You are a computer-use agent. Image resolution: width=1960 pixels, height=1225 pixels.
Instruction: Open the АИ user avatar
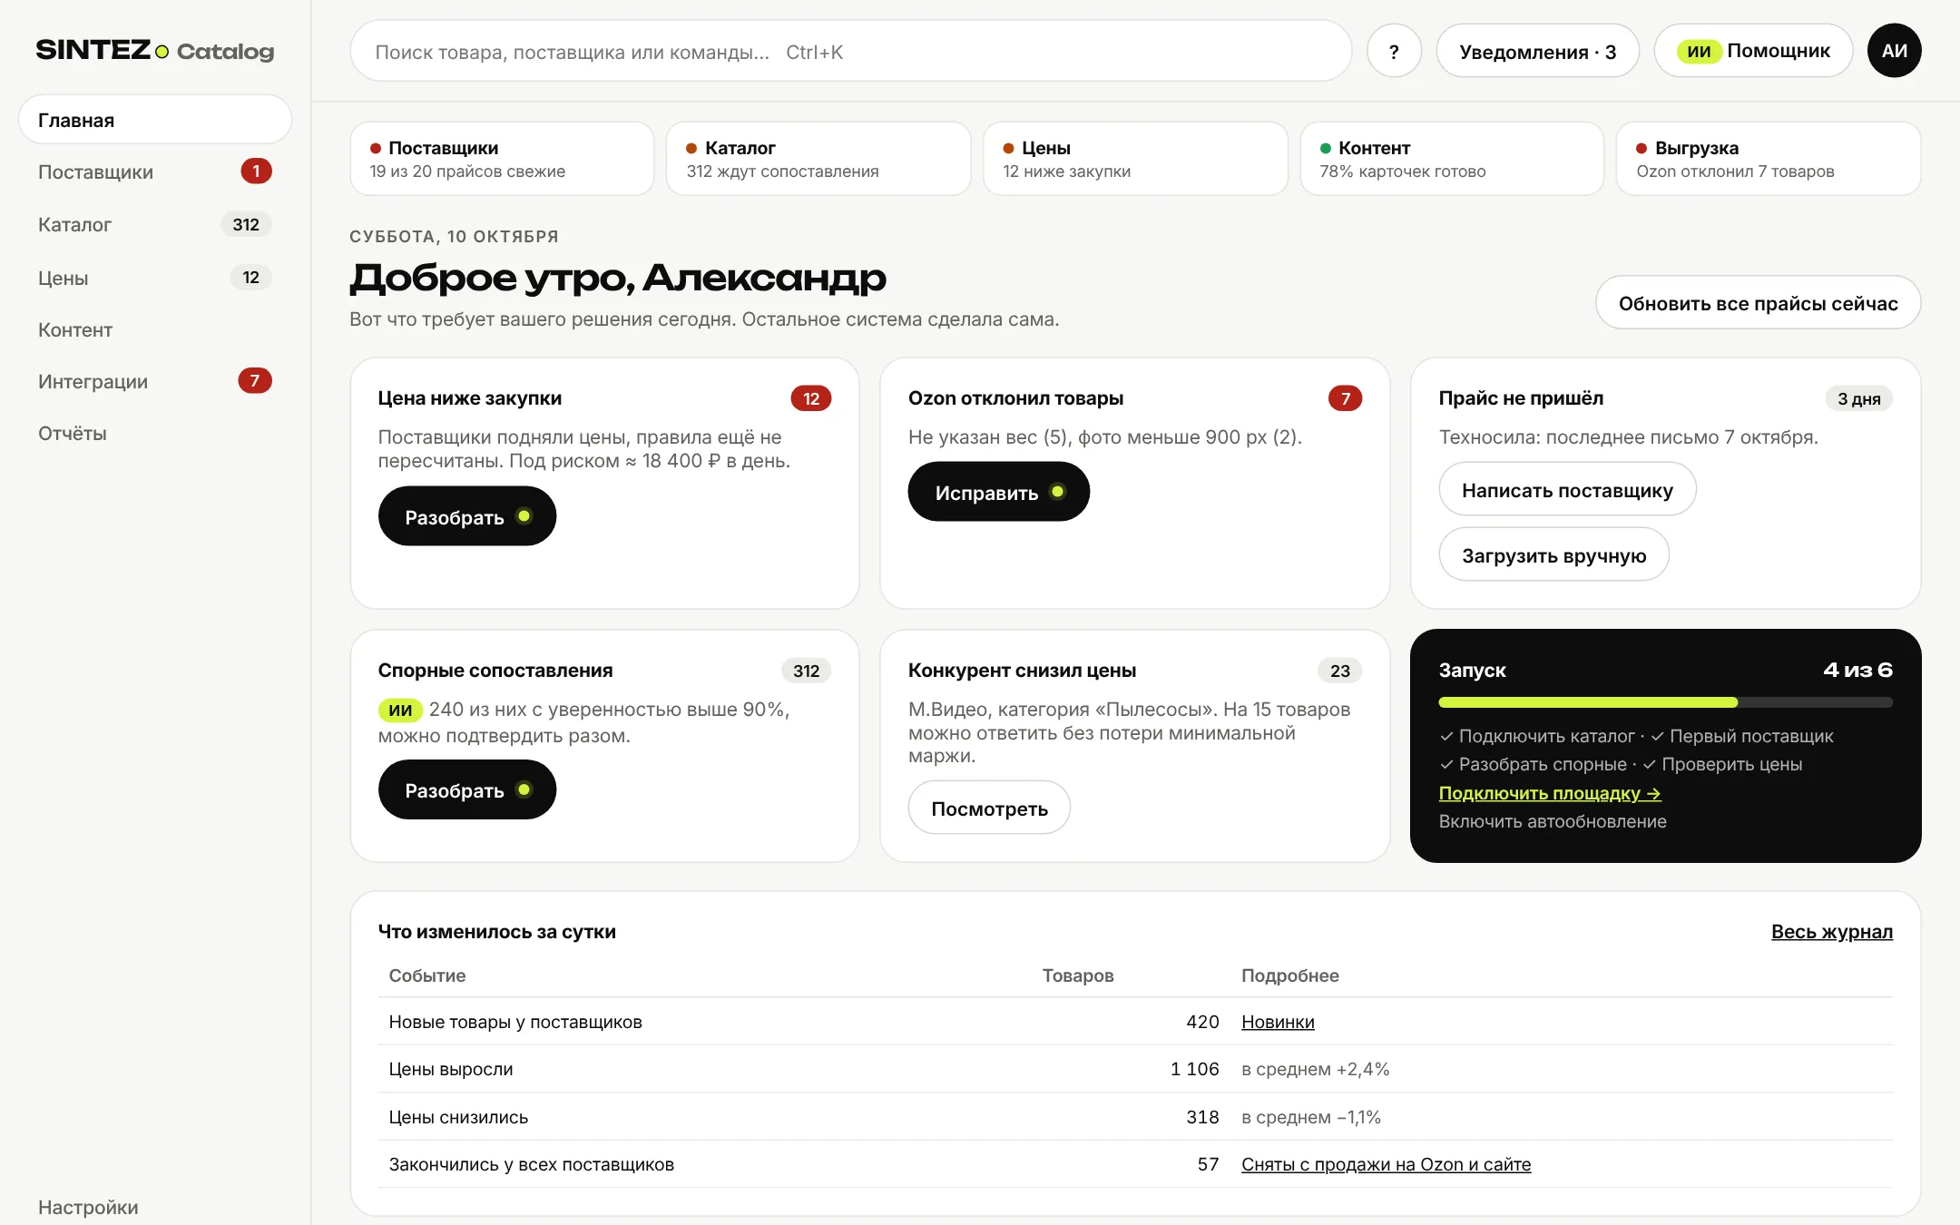coord(1894,51)
